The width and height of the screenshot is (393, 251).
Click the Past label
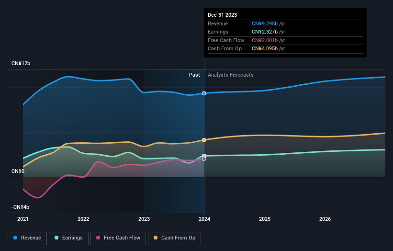pos(194,75)
